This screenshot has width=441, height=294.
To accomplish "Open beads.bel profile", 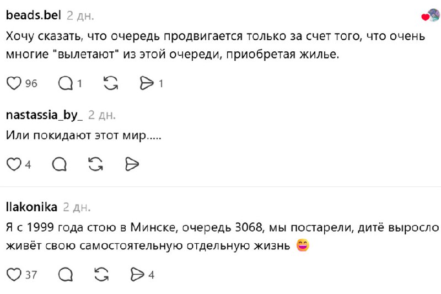I will point(33,15).
